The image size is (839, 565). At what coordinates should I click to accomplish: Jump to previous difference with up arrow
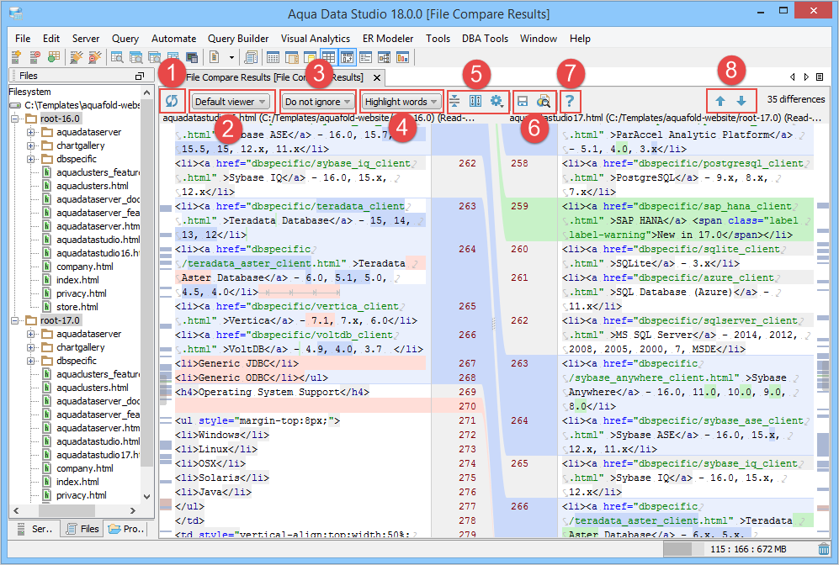pyautogui.click(x=720, y=101)
